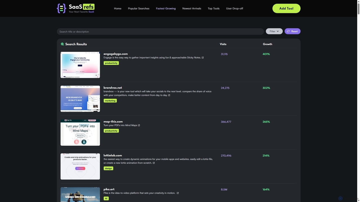
Task: Open the brandvox.net title link
Action: click(113, 88)
